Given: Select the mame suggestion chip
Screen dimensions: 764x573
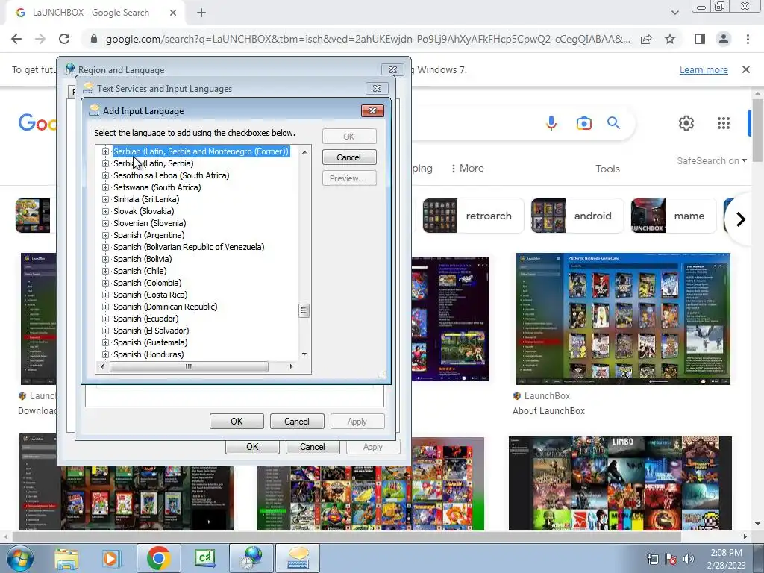Looking at the screenshot, I should coord(673,216).
